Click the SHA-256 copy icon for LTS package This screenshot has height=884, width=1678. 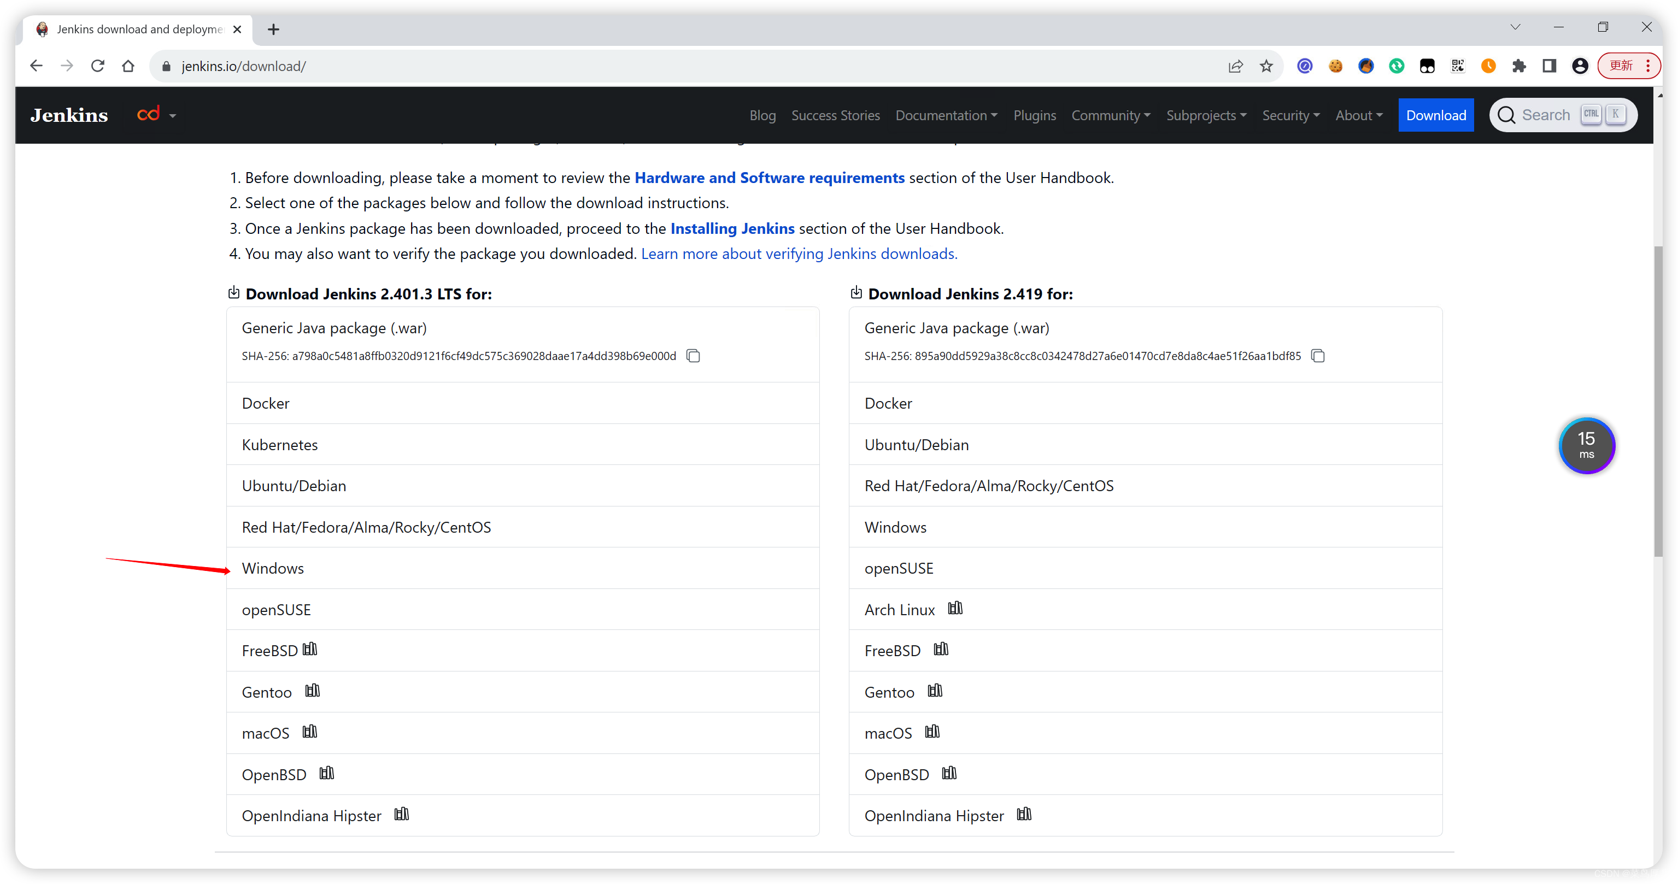point(694,355)
